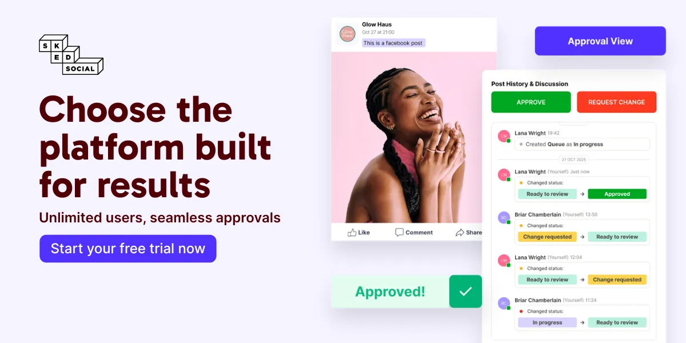Click the green APPROVE button
This screenshot has height=343, width=686.
[x=531, y=102]
